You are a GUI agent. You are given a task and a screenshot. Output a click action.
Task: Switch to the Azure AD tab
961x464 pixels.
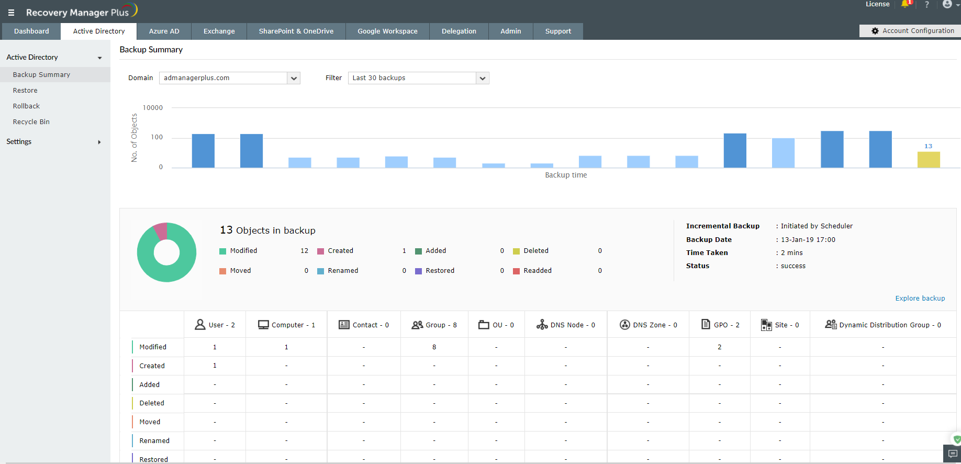(x=164, y=31)
